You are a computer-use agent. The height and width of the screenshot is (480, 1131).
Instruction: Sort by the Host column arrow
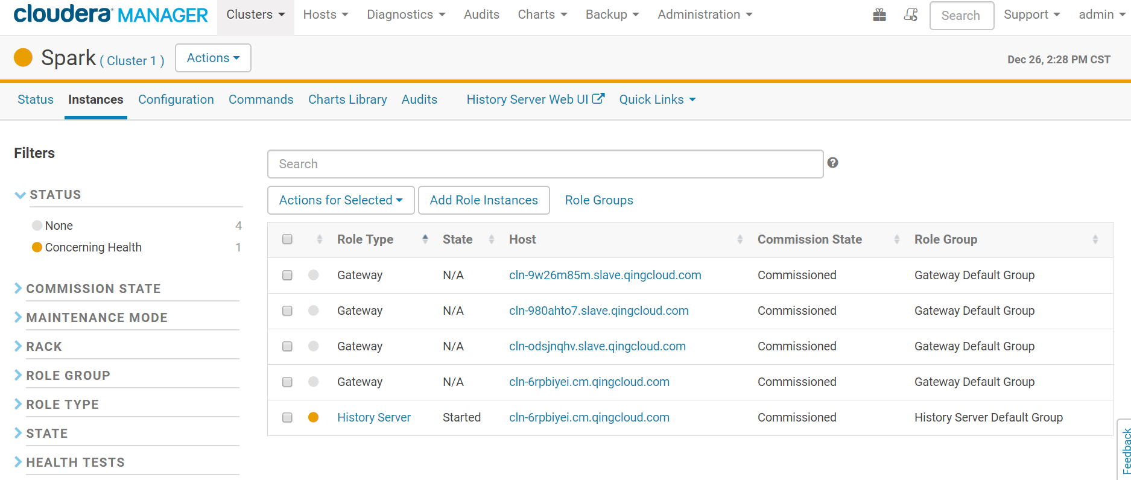(740, 239)
